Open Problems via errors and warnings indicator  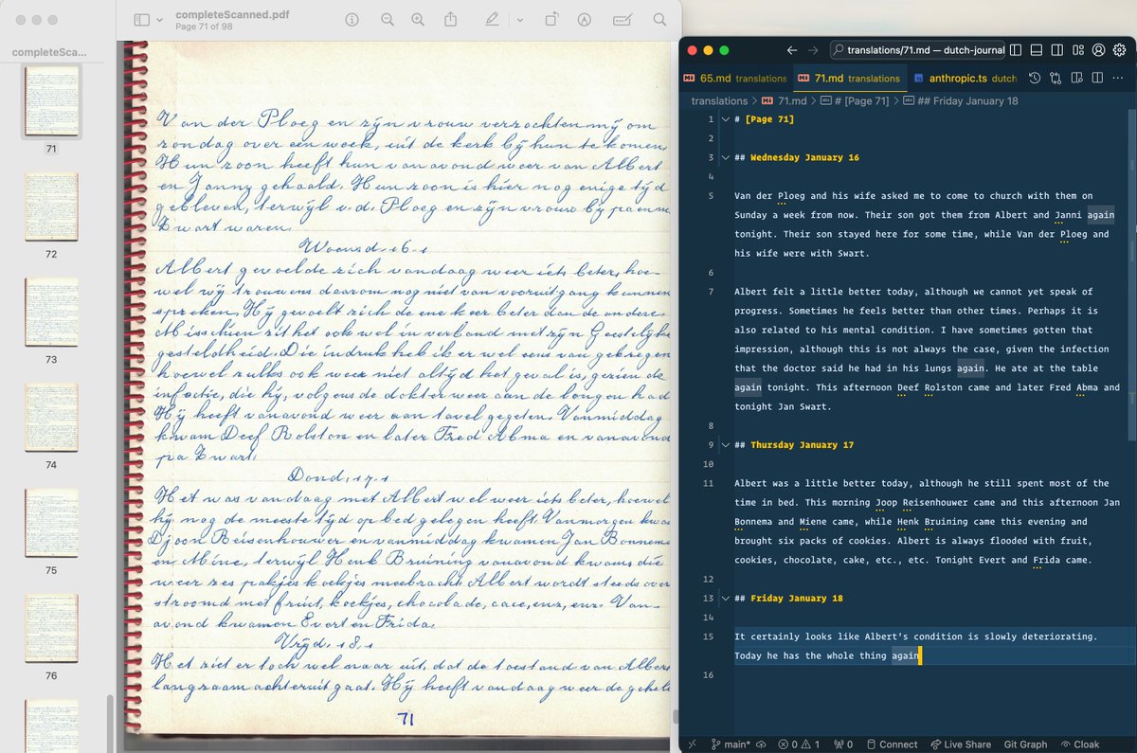(800, 744)
